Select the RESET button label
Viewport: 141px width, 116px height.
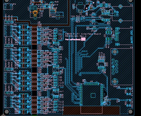[x=132, y=103]
